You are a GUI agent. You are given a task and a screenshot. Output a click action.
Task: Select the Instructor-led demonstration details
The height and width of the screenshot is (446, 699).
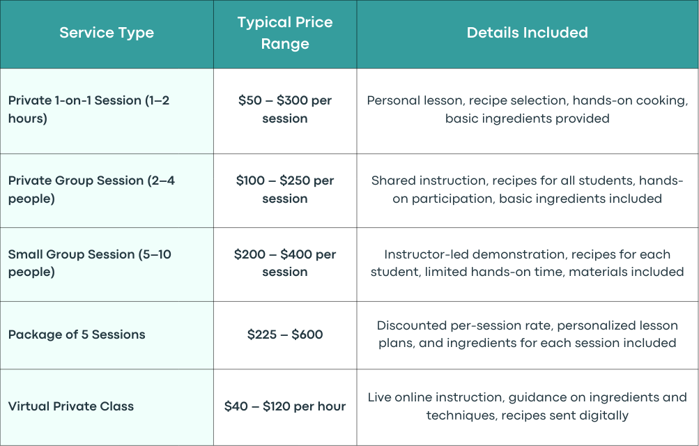[x=528, y=263]
